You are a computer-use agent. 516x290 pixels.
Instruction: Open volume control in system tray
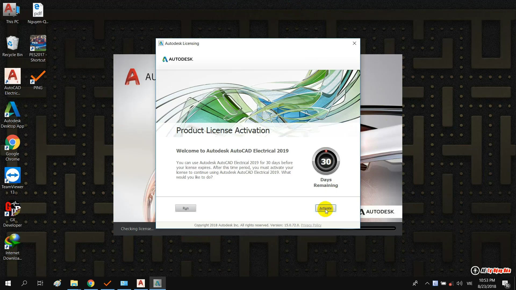point(460,283)
